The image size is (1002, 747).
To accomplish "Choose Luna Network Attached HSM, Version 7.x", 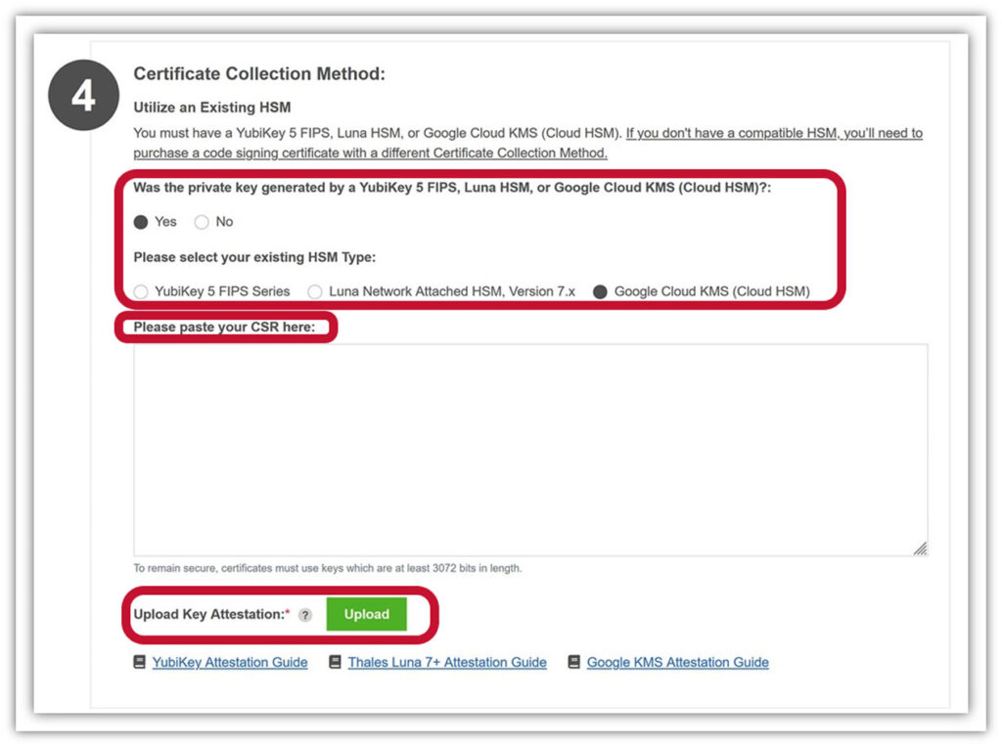I will pyautogui.click(x=314, y=291).
